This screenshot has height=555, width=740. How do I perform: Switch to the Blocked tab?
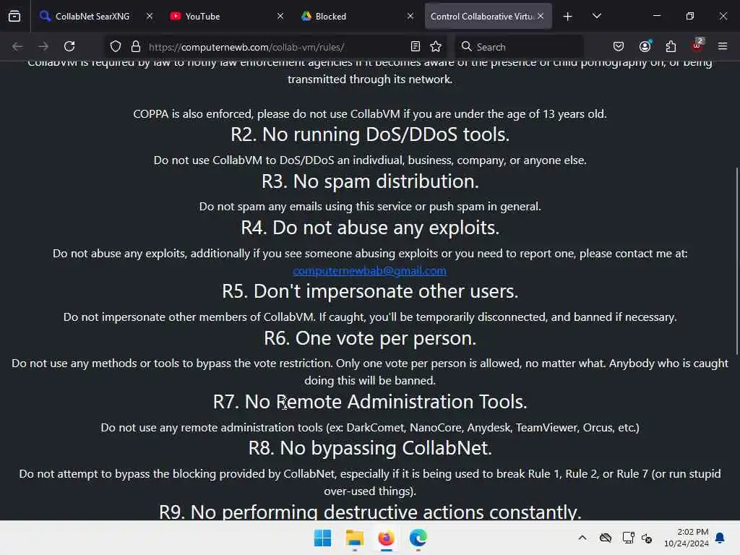coord(357,16)
